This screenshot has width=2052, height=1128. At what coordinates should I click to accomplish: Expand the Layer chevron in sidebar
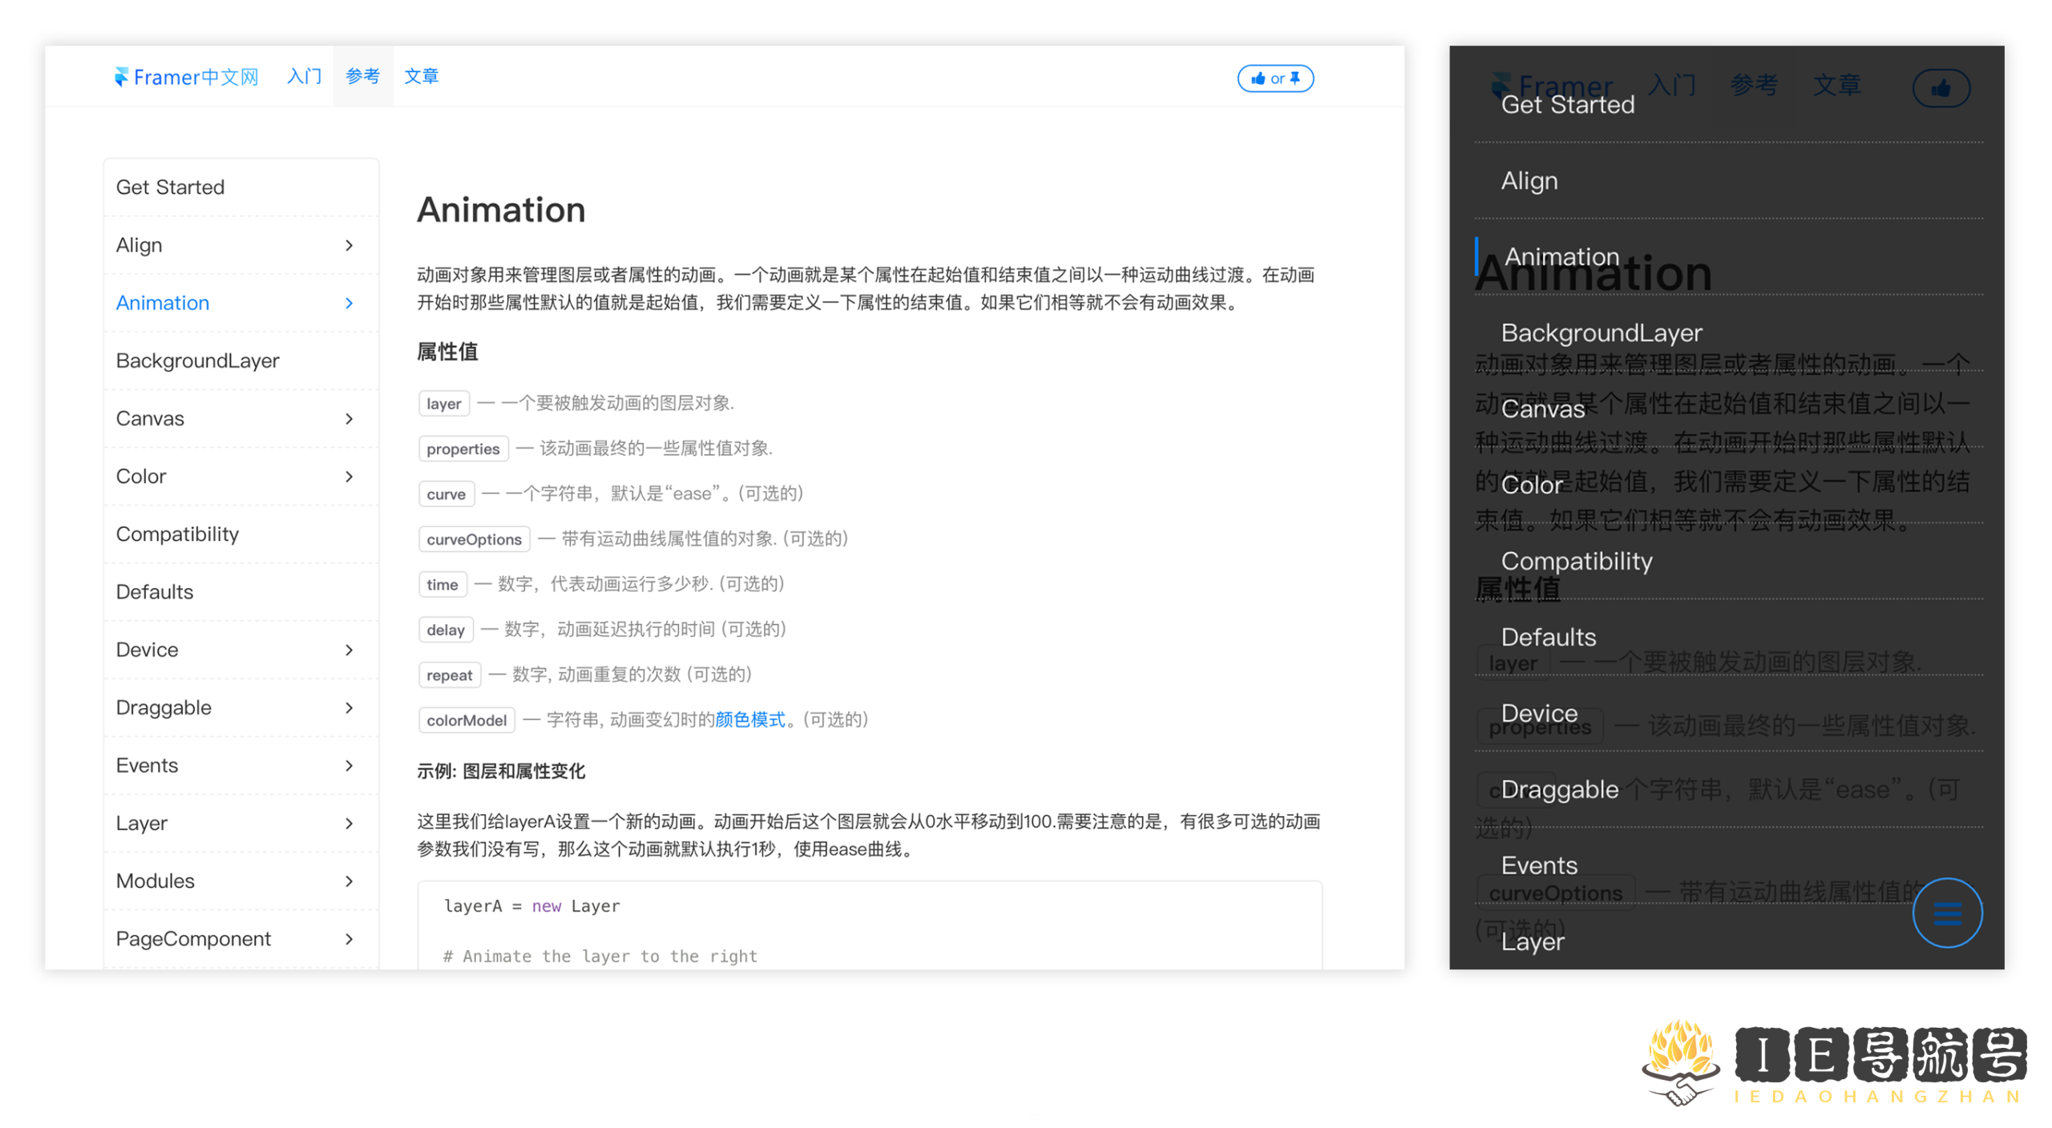(349, 823)
